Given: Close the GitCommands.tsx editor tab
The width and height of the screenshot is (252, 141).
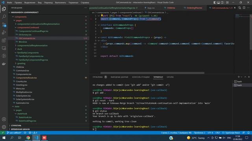Looking at the screenshot, I should coord(235,8).
